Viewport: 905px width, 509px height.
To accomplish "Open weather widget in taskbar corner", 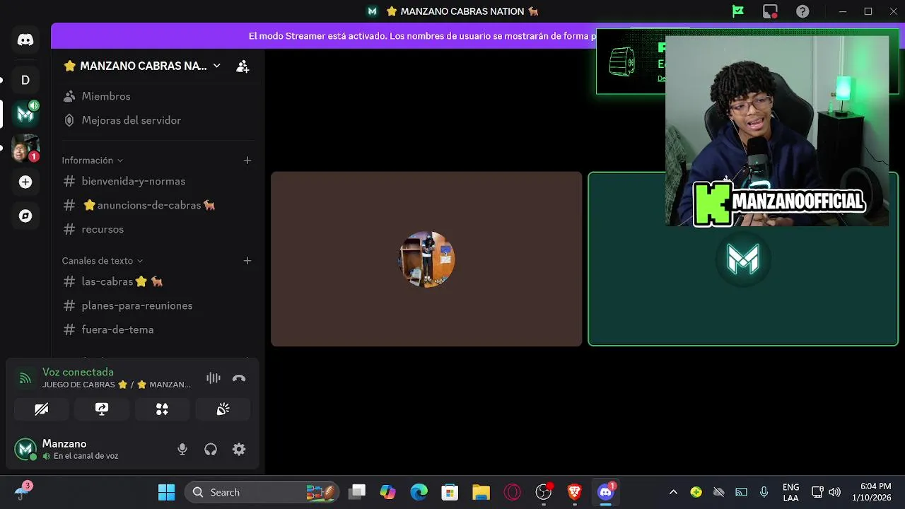I will click(24, 491).
